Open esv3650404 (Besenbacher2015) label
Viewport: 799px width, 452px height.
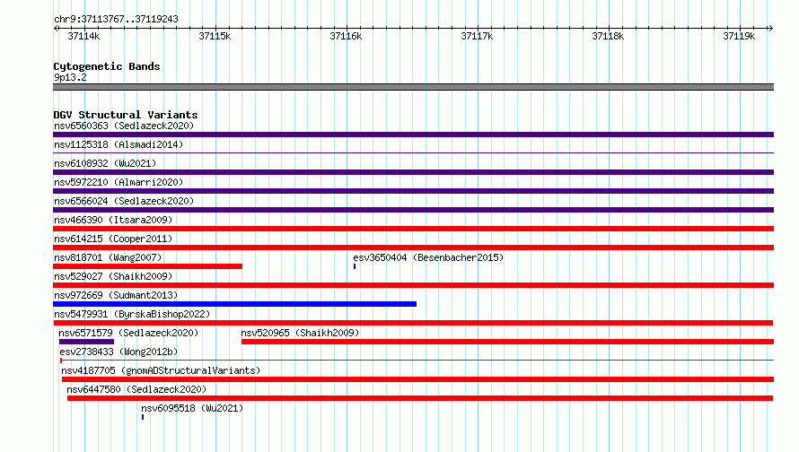tap(428, 257)
